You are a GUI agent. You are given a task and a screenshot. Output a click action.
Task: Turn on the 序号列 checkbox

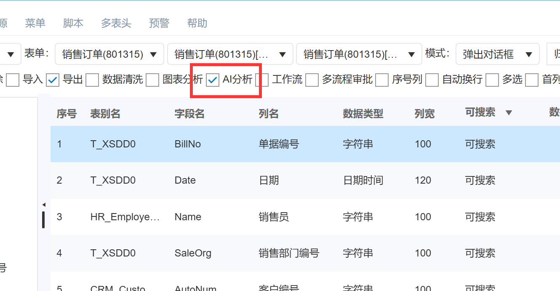pyautogui.click(x=382, y=80)
